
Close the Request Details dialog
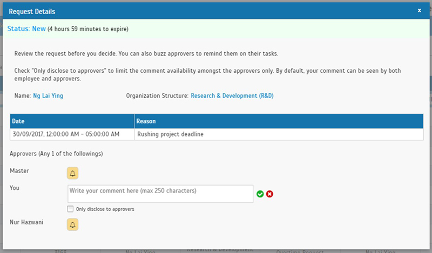click(420, 10)
